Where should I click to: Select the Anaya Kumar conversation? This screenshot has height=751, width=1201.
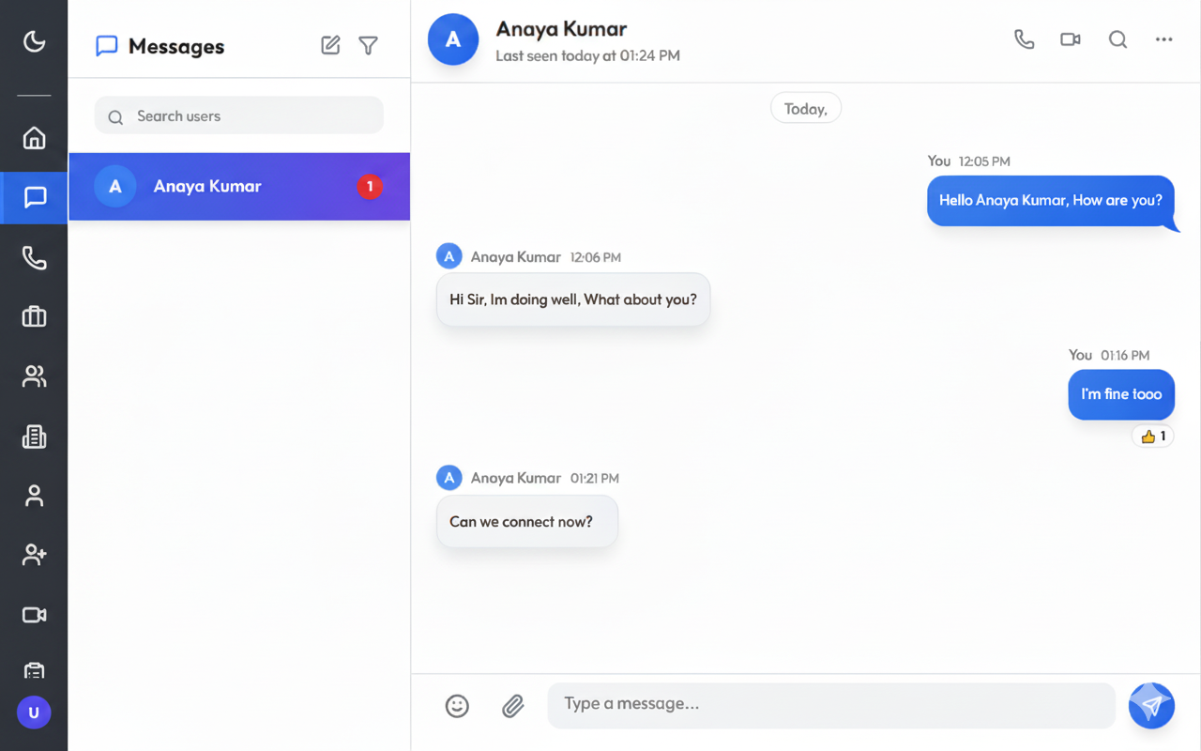(238, 186)
